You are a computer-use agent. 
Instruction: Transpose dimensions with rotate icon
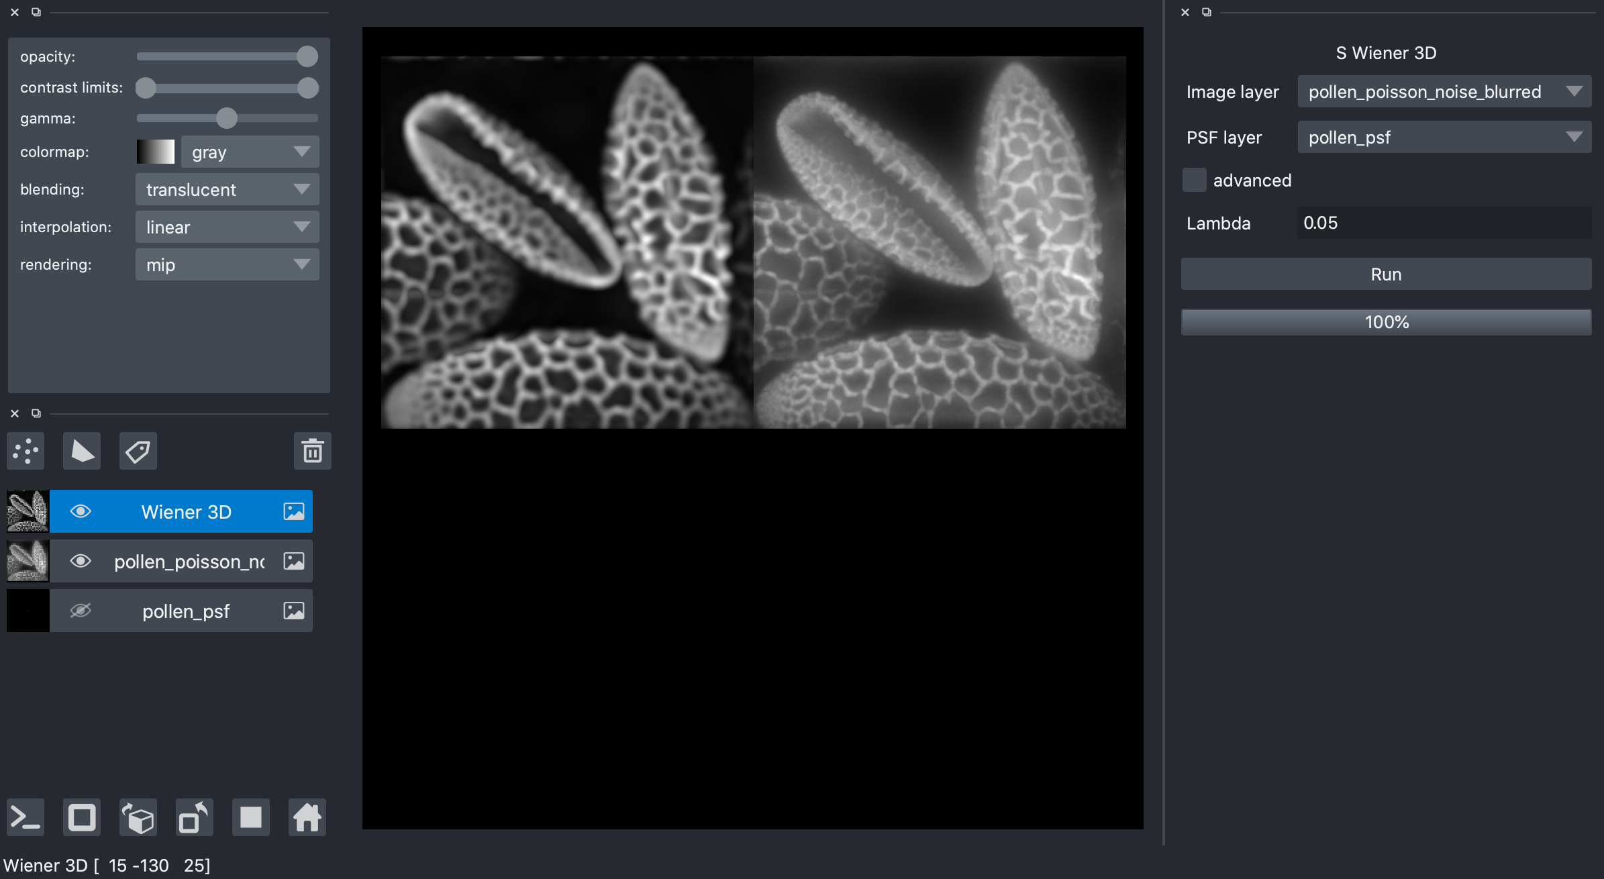195,817
